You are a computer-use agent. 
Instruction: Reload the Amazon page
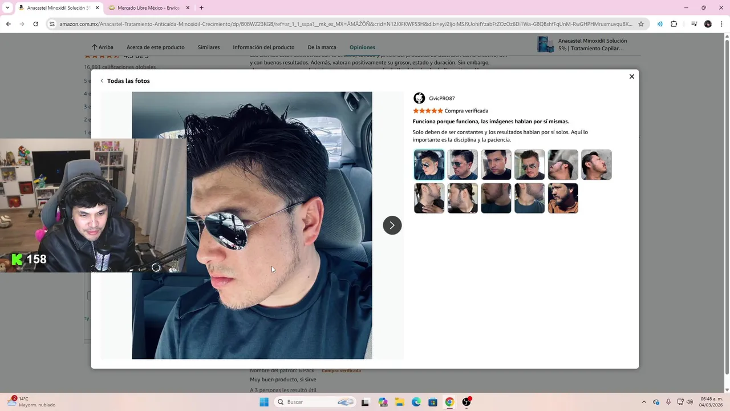pos(35,24)
